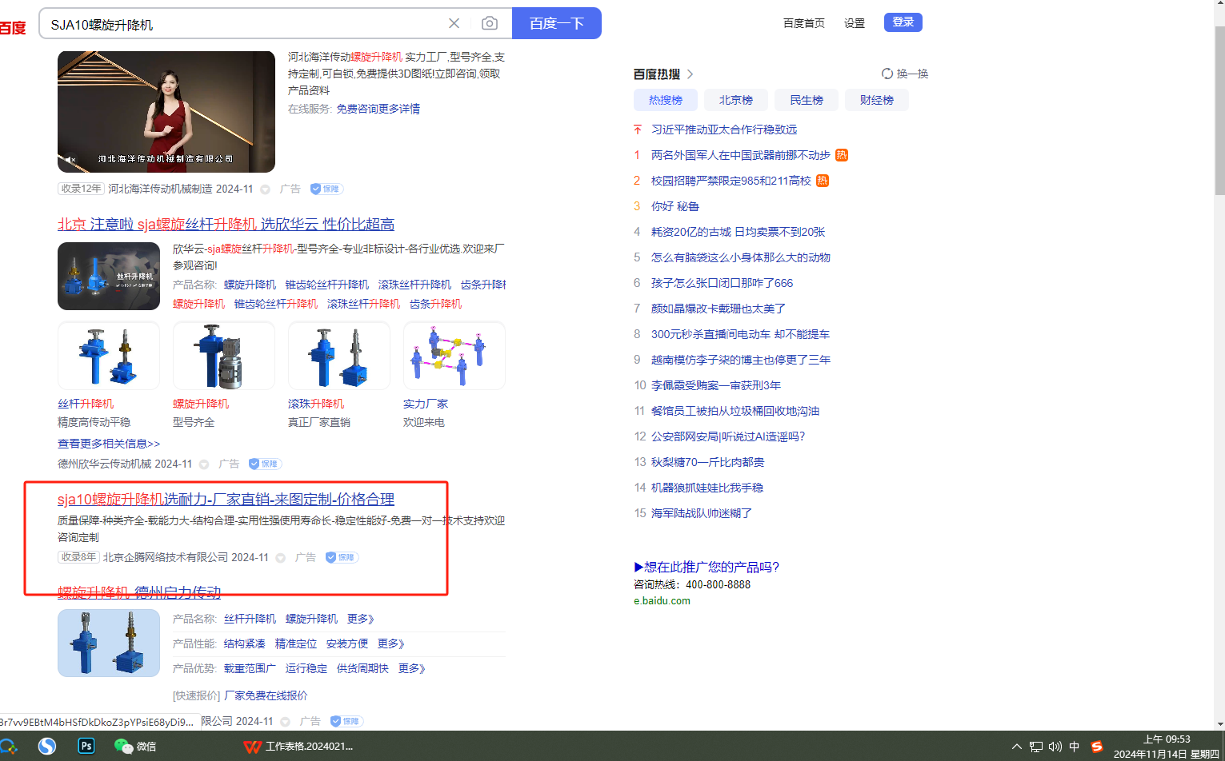Switch to the 财经榜 tab
The height and width of the screenshot is (761, 1225).
point(877,100)
